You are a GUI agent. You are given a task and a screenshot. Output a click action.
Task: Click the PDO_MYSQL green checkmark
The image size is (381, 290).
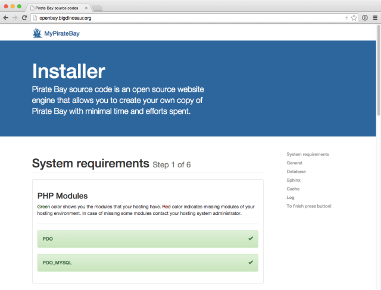(251, 261)
